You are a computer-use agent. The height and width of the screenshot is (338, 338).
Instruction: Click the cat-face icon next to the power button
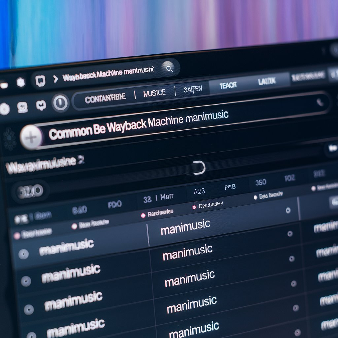(x=41, y=105)
